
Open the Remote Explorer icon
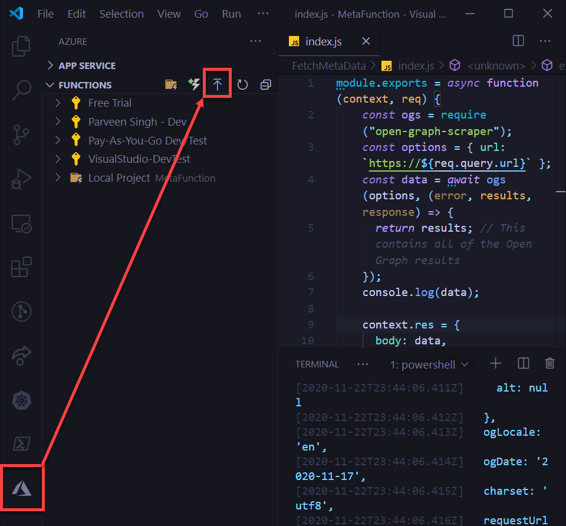pos(21,223)
